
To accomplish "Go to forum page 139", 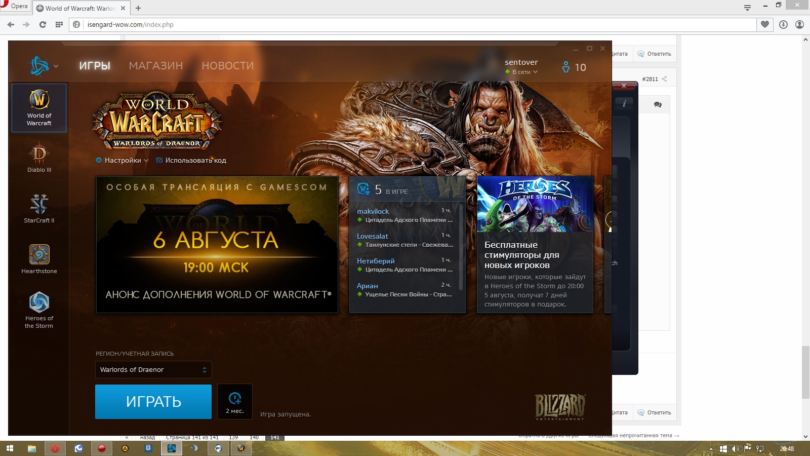I will point(233,437).
